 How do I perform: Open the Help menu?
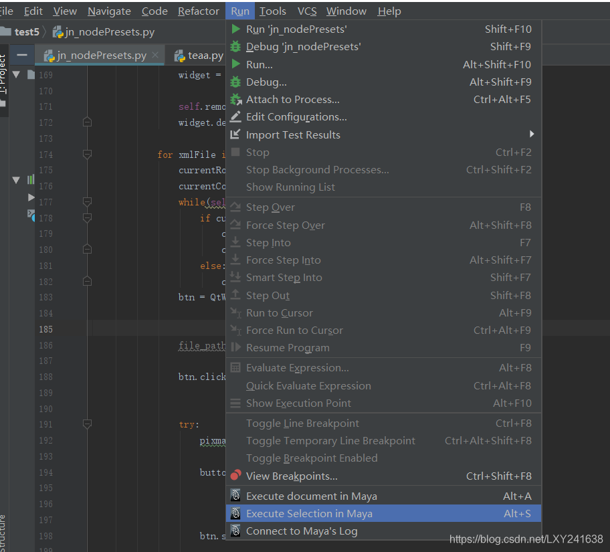[x=389, y=11]
